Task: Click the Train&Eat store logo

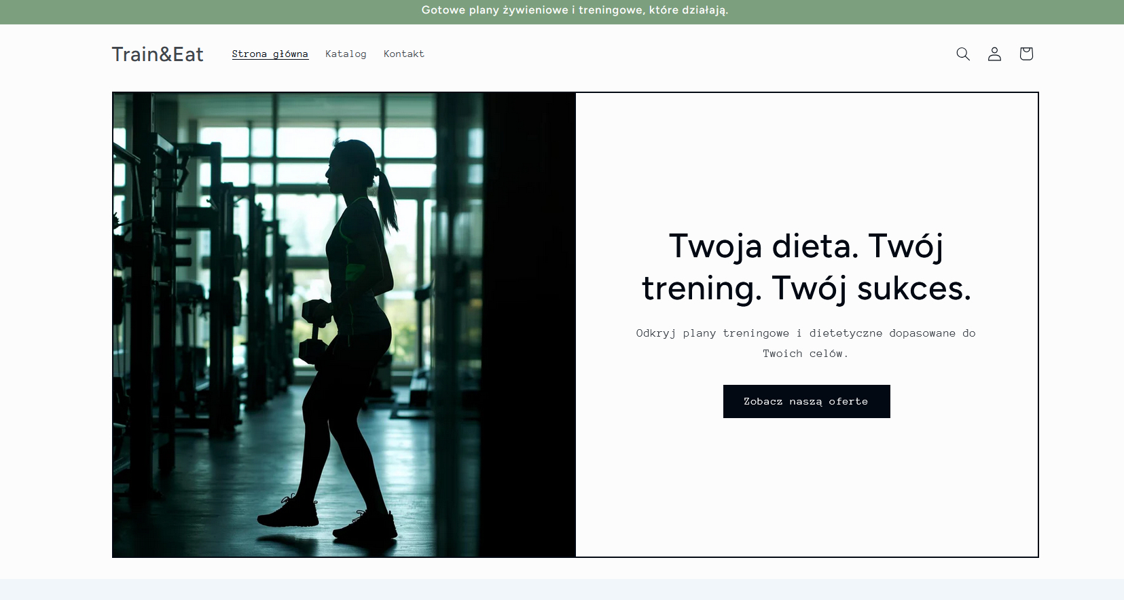Action: coord(158,54)
